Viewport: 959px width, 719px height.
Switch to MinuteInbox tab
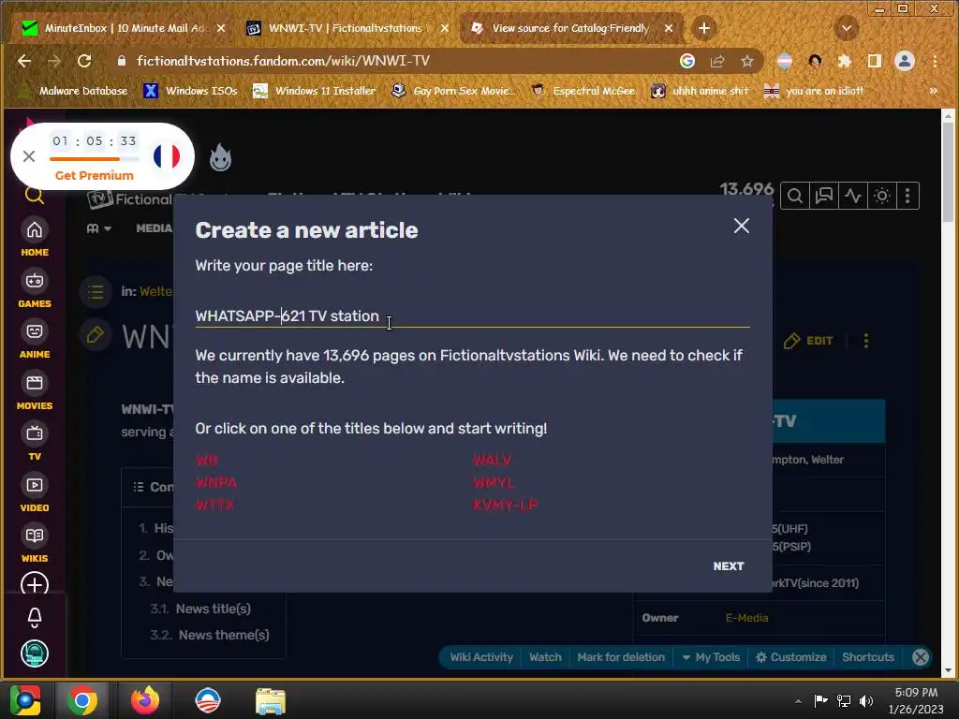(x=124, y=28)
